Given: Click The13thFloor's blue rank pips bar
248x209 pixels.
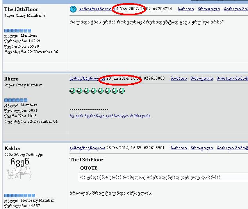Looking at the screenshot, I should point(18,30).
